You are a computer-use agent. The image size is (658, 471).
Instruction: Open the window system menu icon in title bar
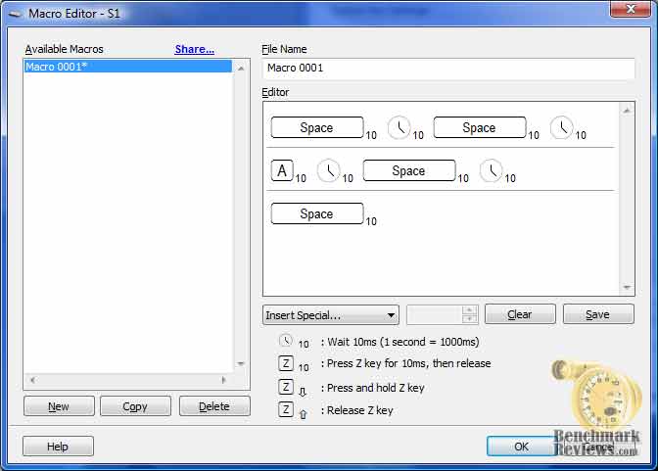[15, 14]
